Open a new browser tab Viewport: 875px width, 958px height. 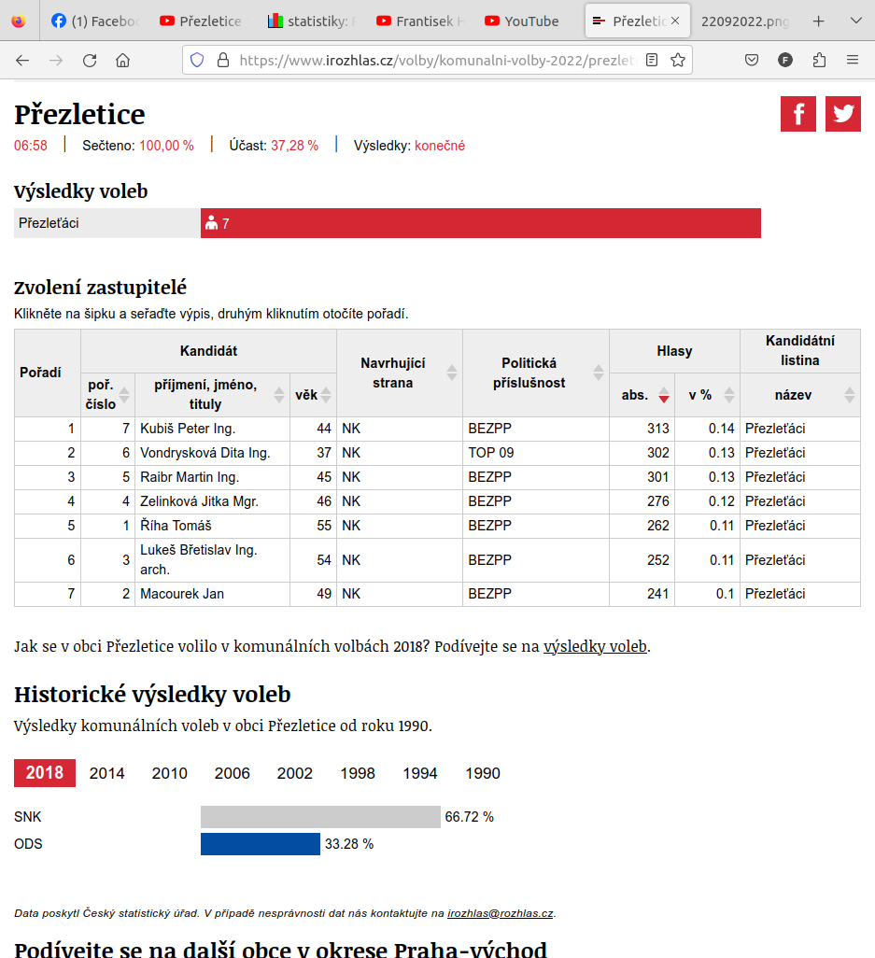tap(819, 21)
